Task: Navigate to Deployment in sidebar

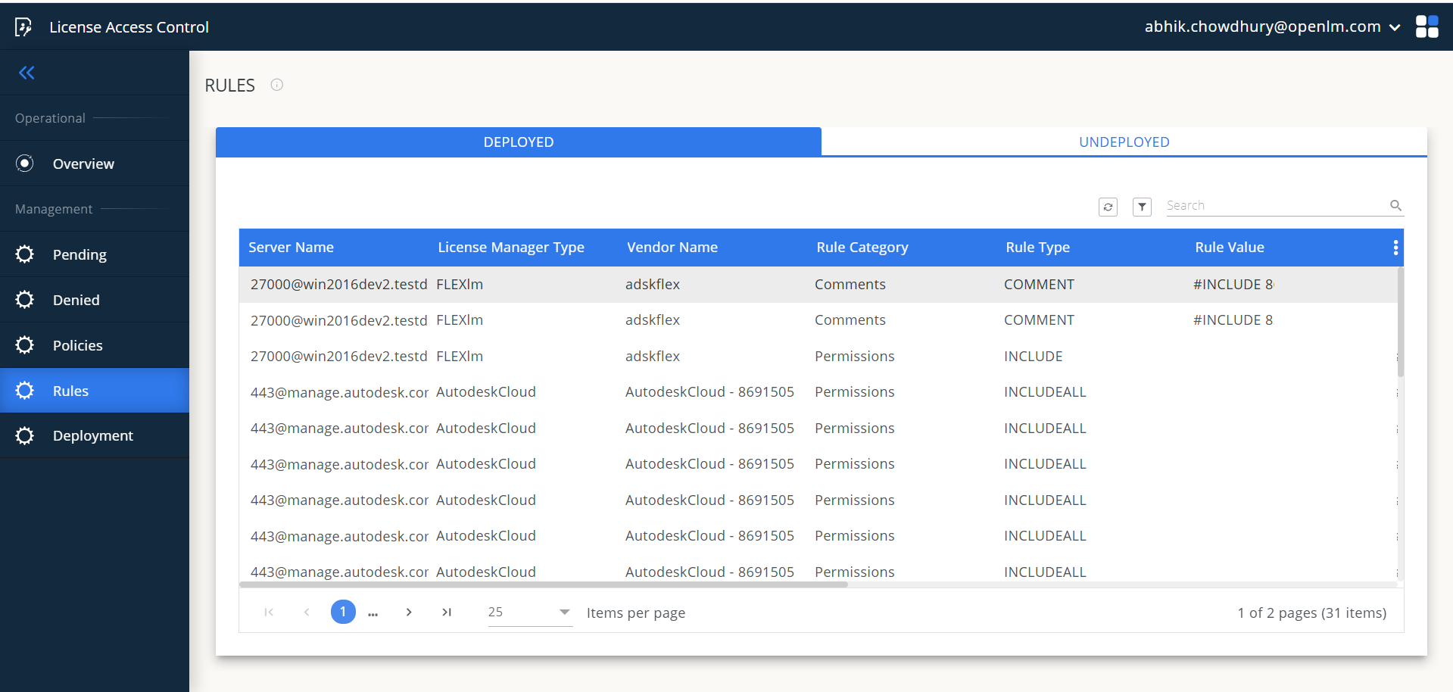Action: point(92,435)
